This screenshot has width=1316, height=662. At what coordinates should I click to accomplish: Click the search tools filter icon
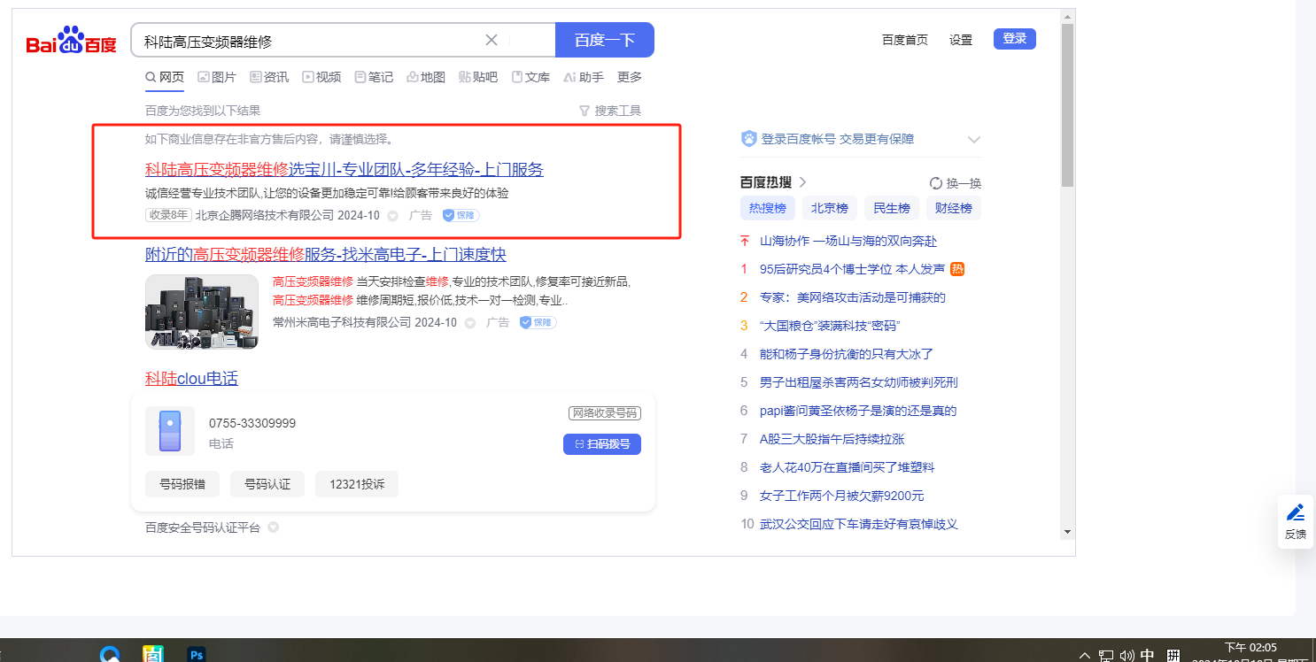pos(584,111)
